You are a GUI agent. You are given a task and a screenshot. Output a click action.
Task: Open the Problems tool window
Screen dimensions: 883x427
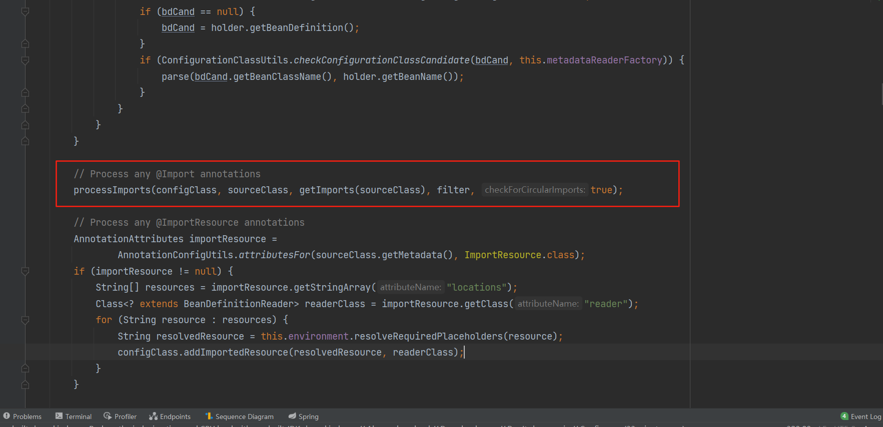click(23, 417)
